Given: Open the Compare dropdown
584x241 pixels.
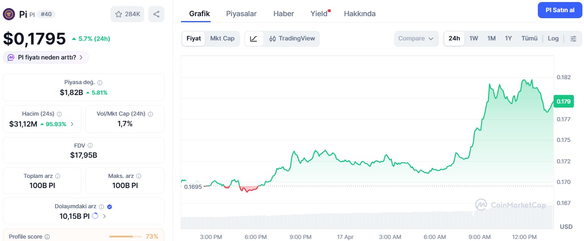Looking at the screenshot, I should pyautogui.click(x=416, y=39).
